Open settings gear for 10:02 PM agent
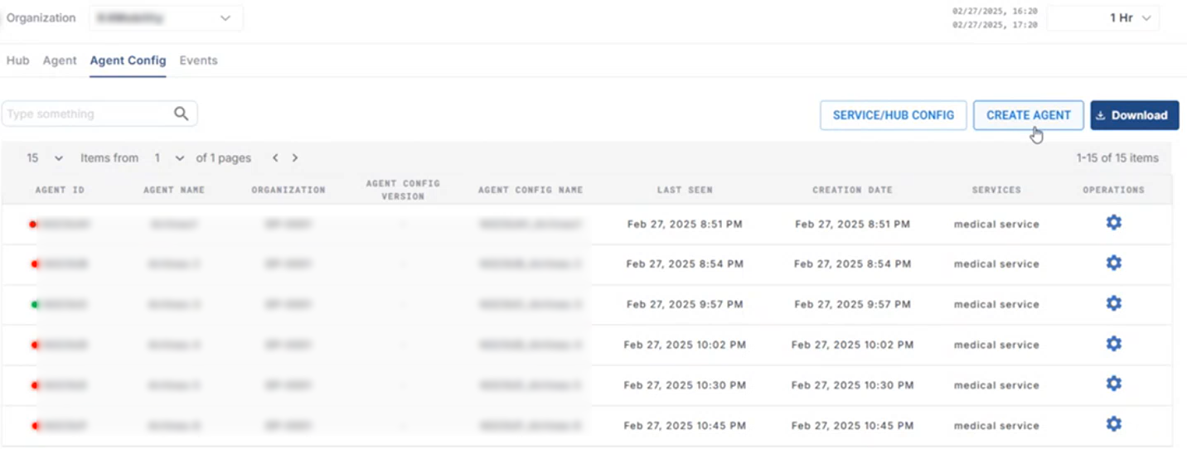Image resolution: width=1187 pixels, height=449 pixels. click(x=1113, y=344)
